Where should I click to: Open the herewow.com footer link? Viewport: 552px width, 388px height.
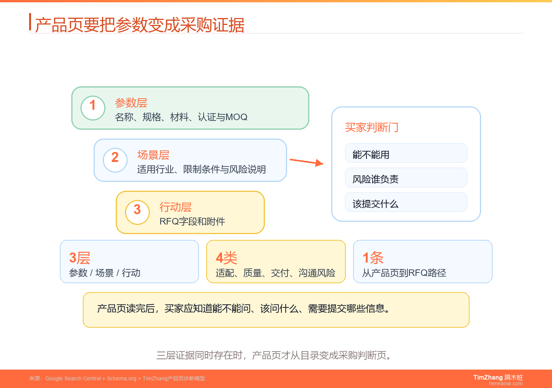[x=506, y=383]
